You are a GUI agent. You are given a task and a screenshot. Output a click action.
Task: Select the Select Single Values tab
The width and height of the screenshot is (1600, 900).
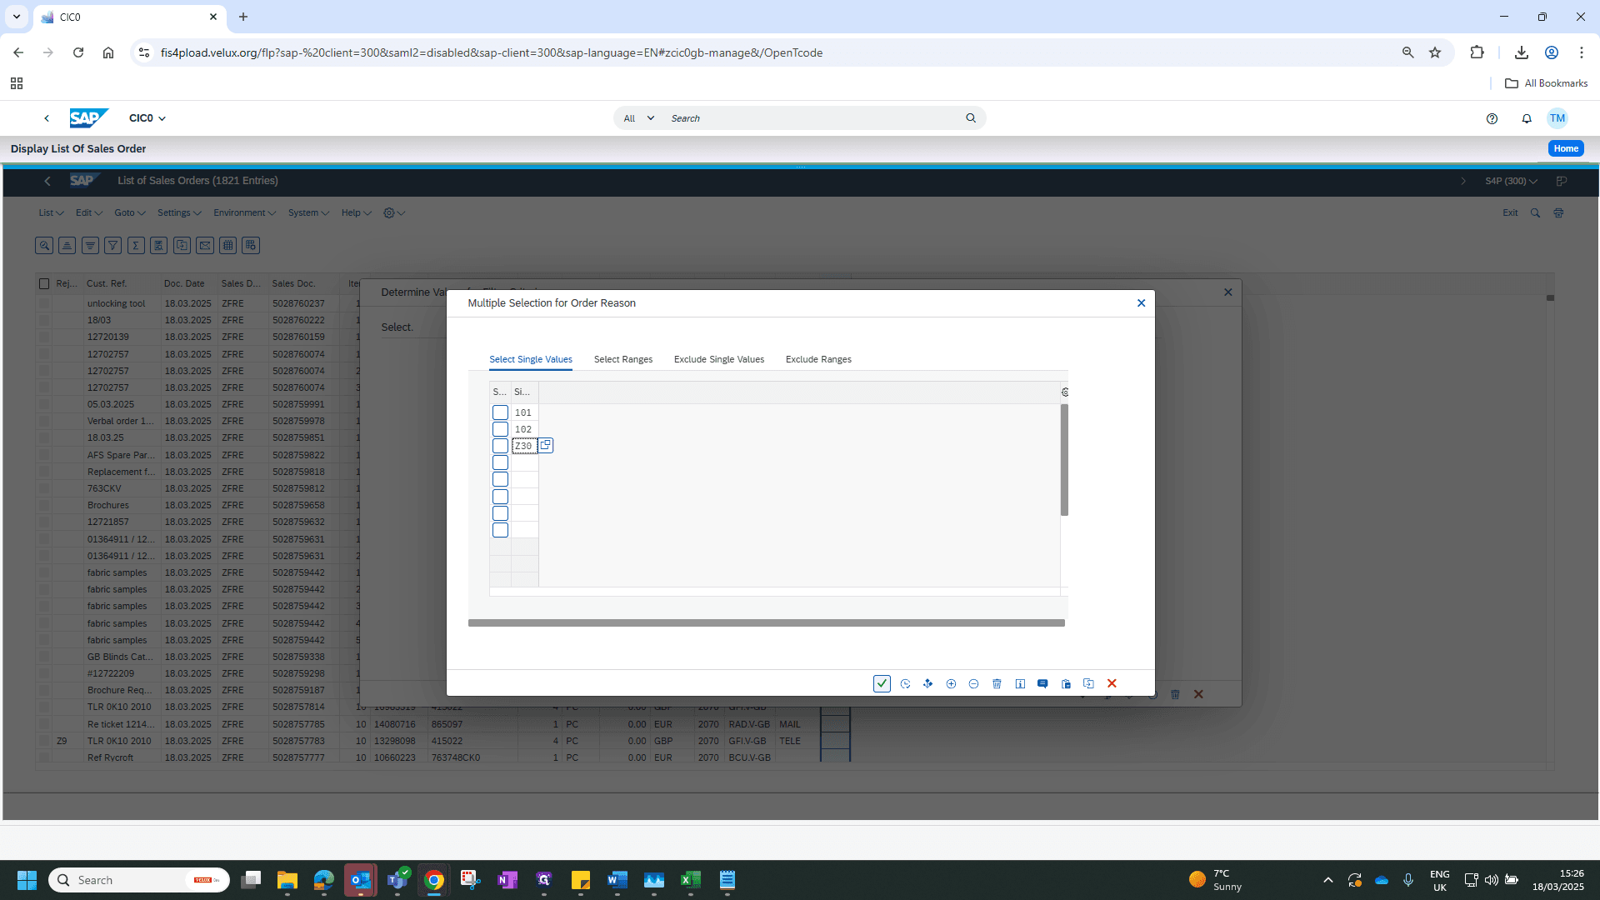tap(531, 359)
